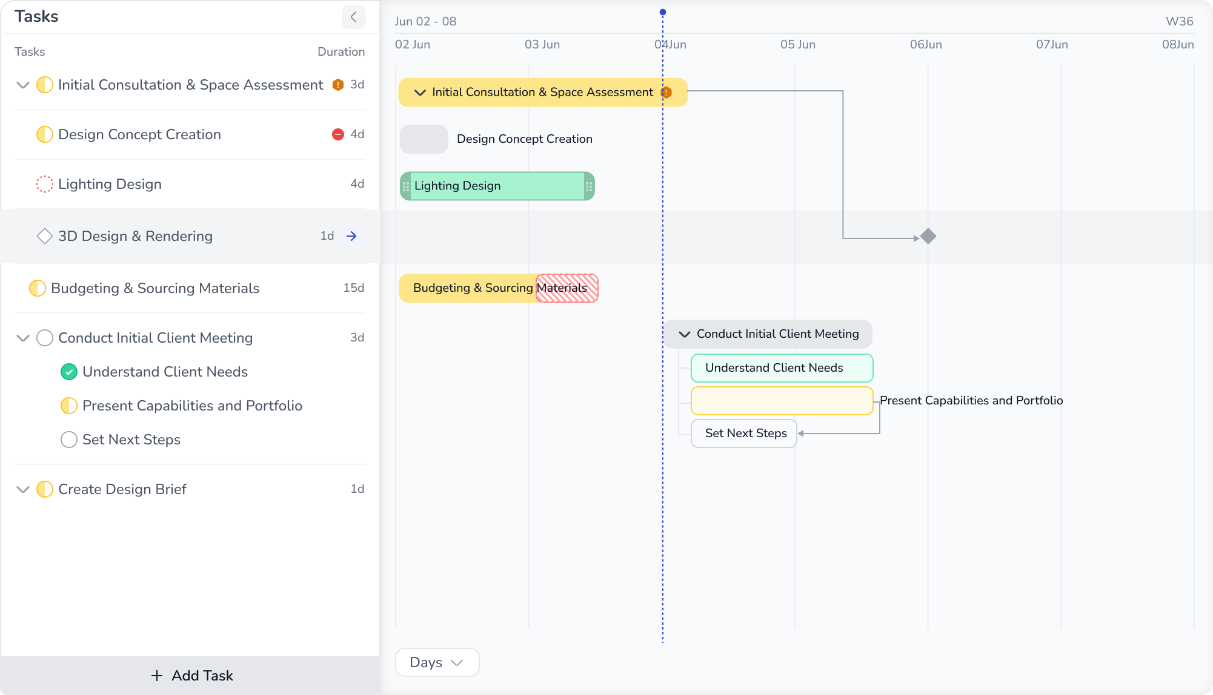
Task: Click the red striped overdue segment of Budgeting bar
Action: pos(567,288)
